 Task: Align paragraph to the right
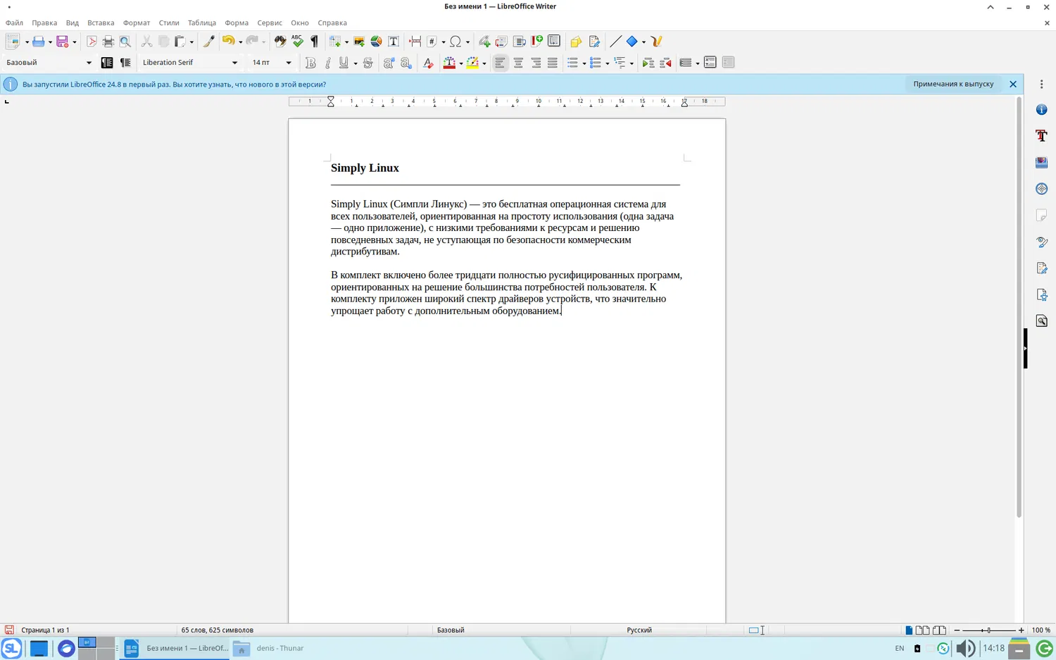[x=536, y=63]
